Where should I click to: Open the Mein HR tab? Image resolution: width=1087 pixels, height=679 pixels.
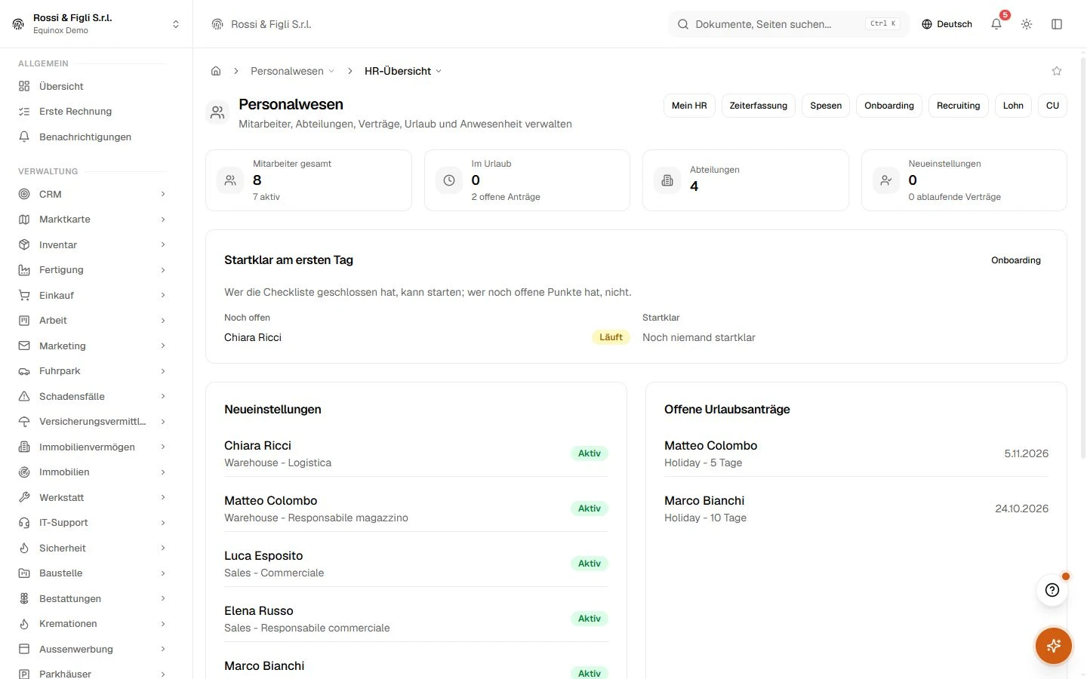coord(689,106)
